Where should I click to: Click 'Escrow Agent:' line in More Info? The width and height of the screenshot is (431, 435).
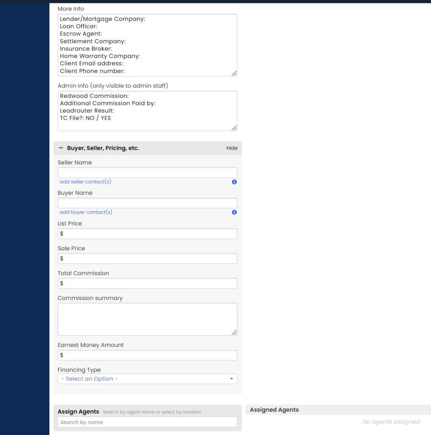(x=81, y=34)
